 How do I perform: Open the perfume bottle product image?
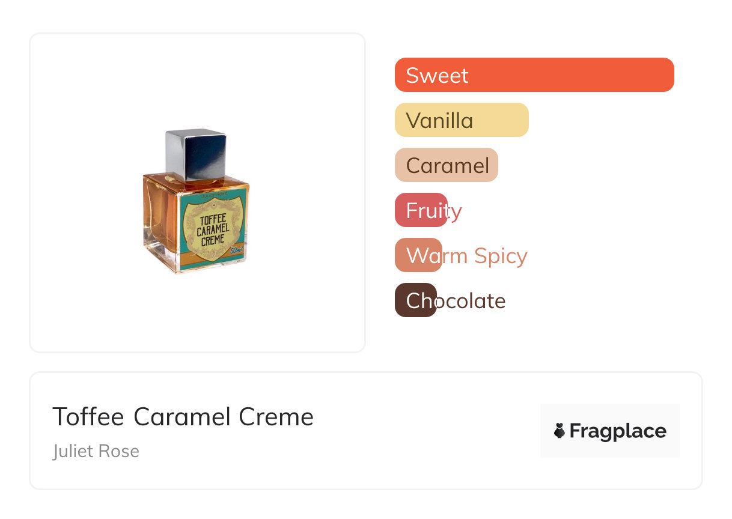(197, 201)
